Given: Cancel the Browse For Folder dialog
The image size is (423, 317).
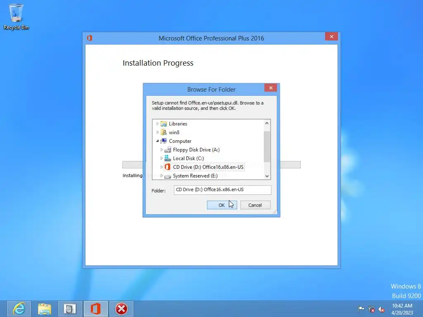Looking at the screenshot, I should tap(255, 205).
